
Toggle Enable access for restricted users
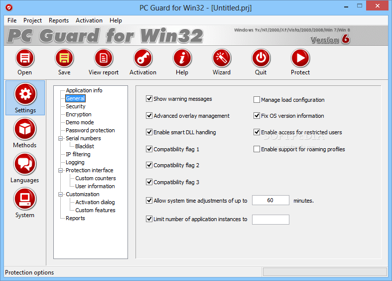coord(257,132)
